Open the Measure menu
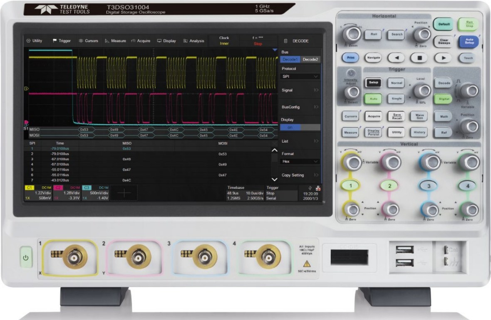The image size is (491, 320). [x=115, y=41]
